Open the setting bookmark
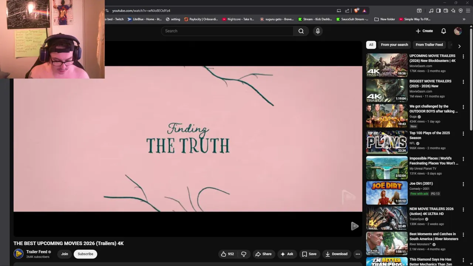The image size is (473, 266). pos(173,19)
